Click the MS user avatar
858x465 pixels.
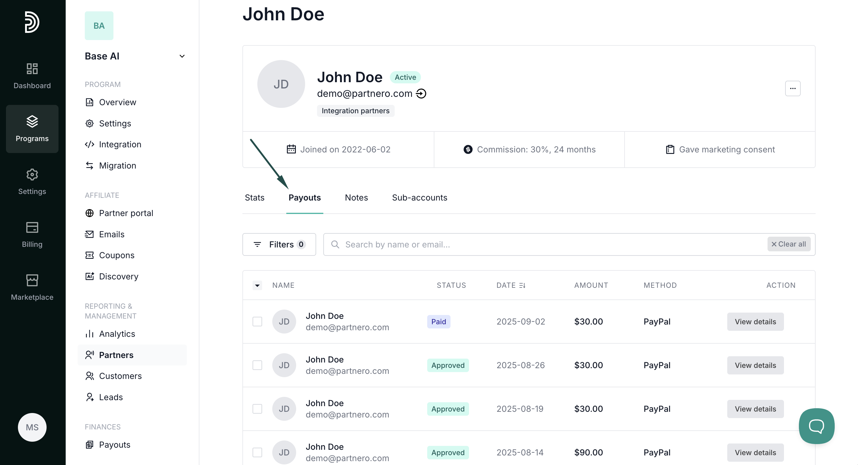32,427
